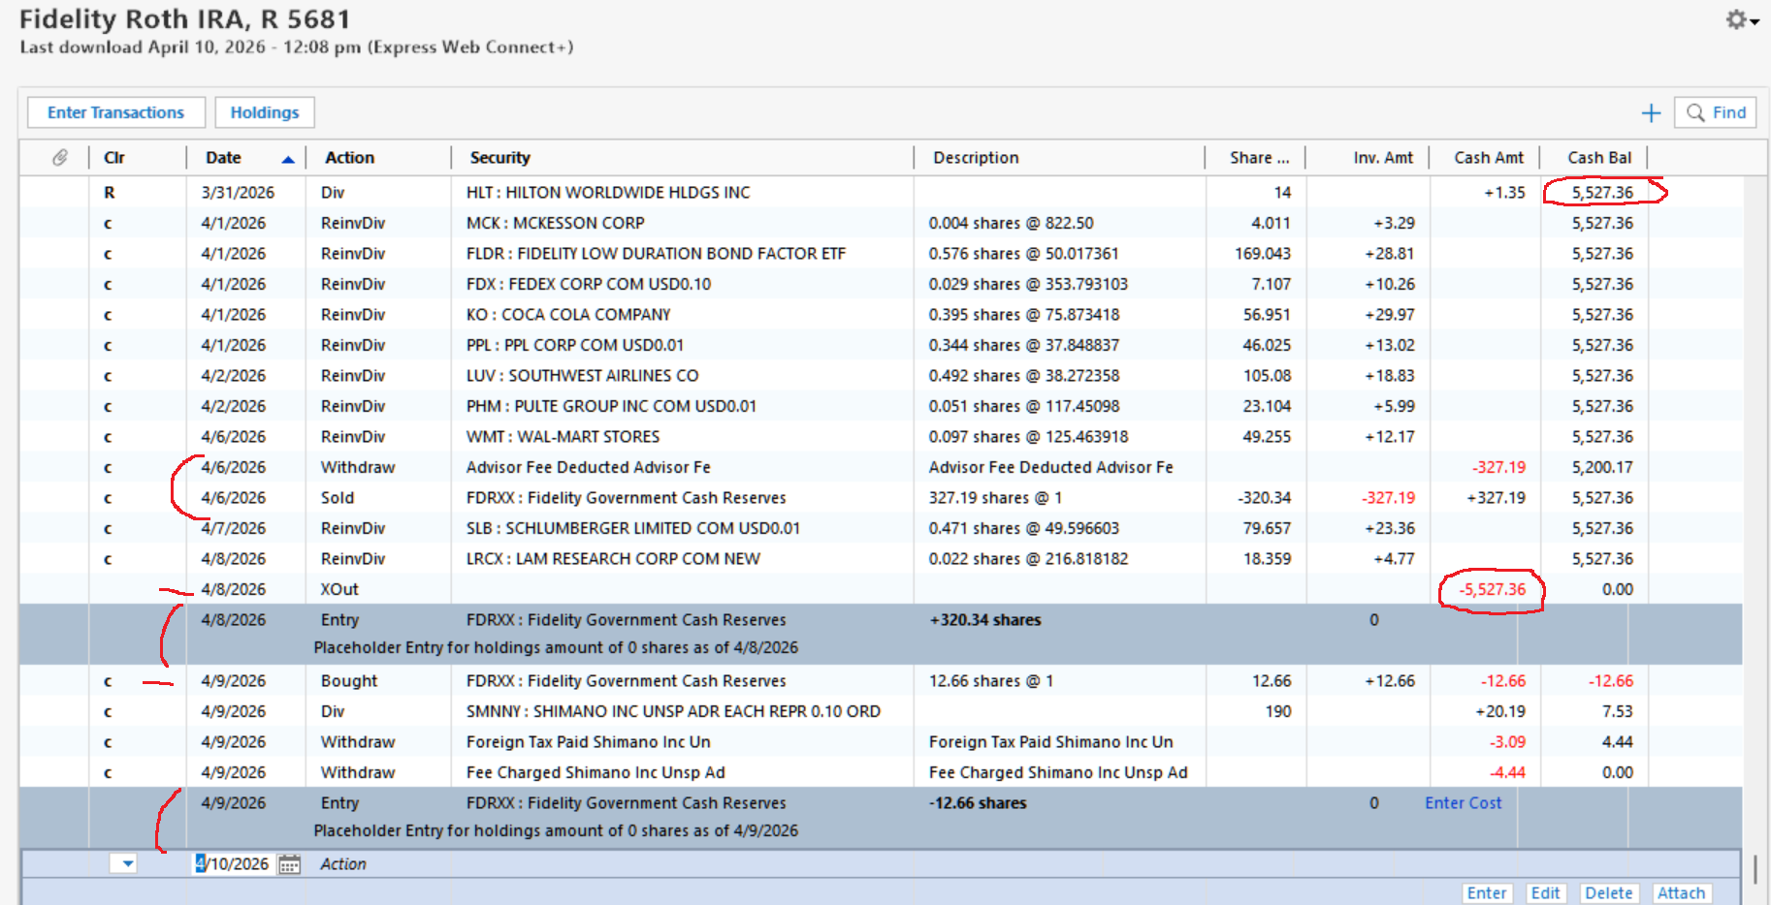Click the Find search button
1771x905 pixels.
click(1715, 112)
